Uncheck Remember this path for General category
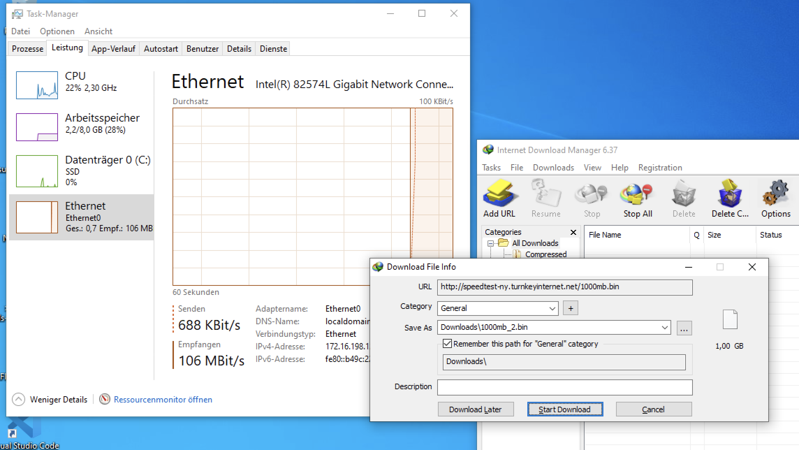The image size is (799, 450). pos(447,343)
